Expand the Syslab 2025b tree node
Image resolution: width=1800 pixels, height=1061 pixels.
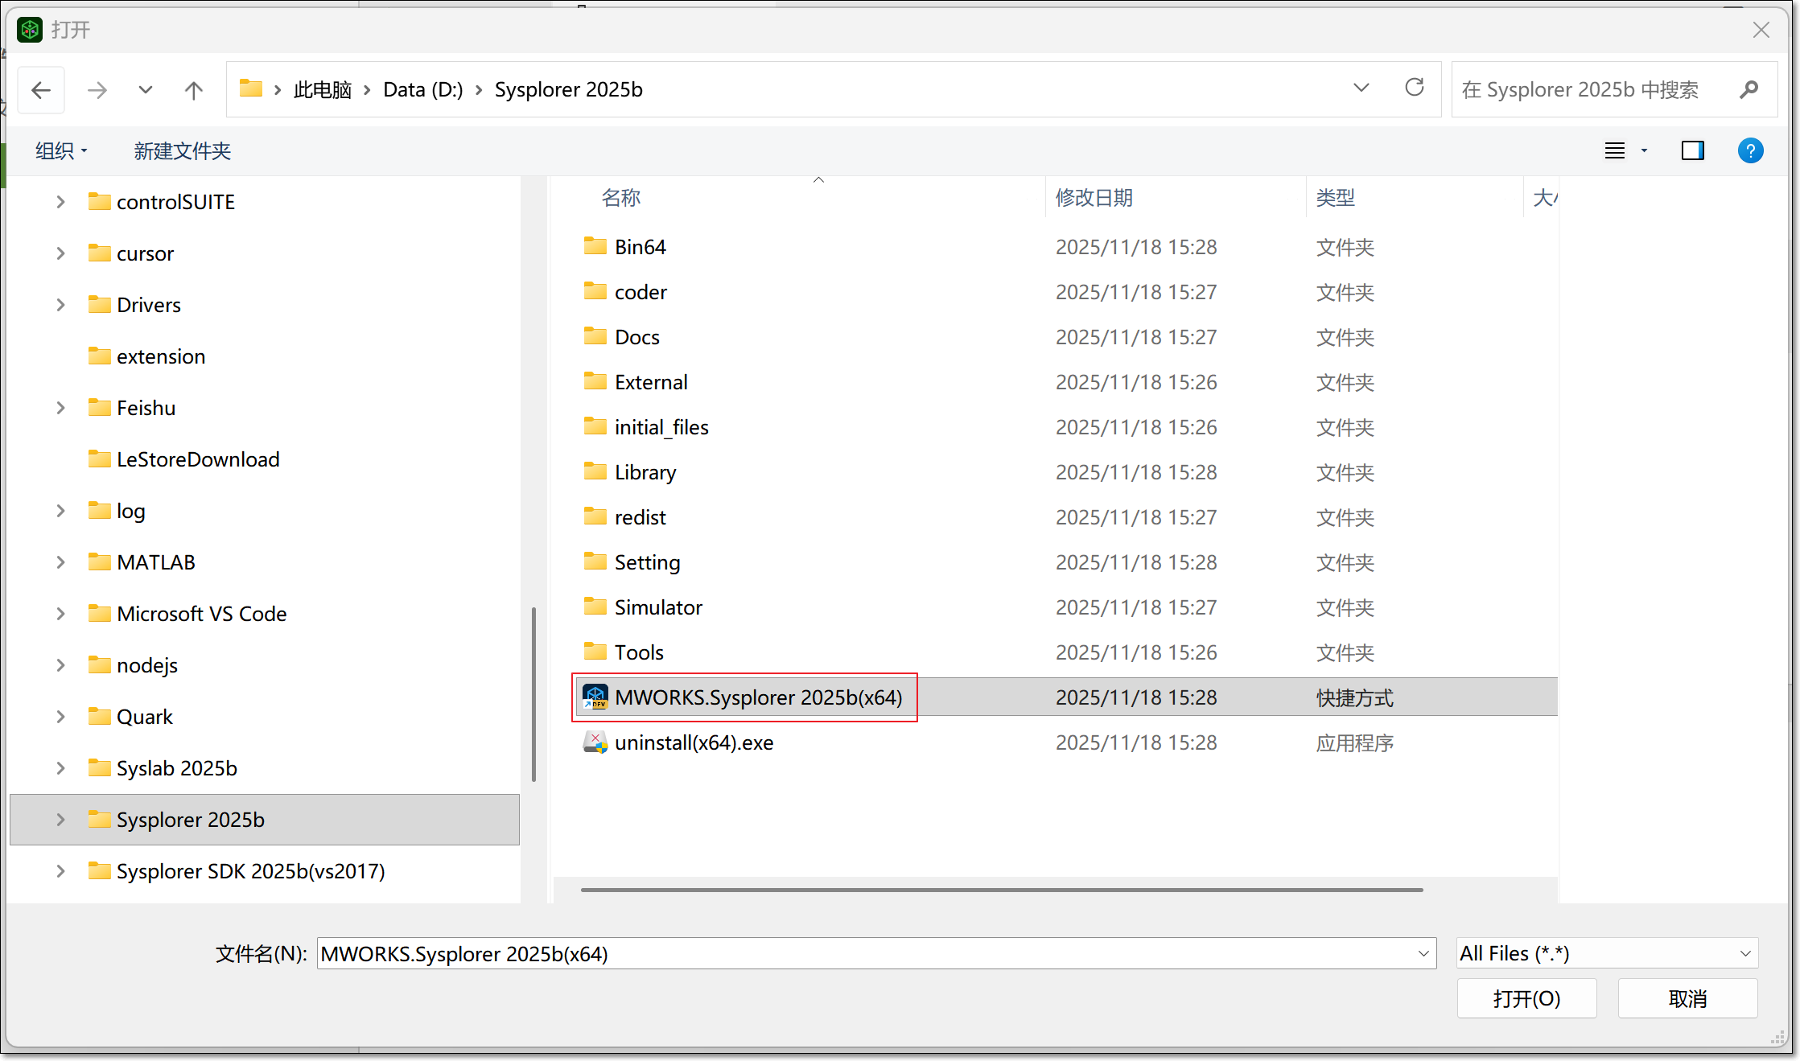click(61, 768)
